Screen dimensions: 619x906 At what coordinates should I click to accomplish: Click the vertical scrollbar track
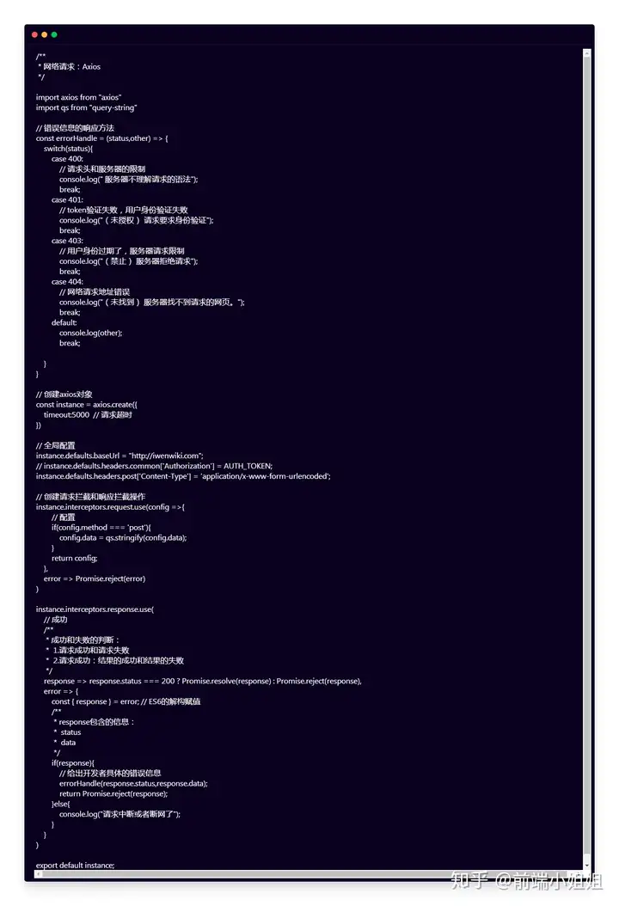coord(586,459)
